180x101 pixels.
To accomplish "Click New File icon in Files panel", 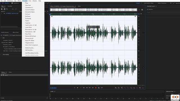I will (7, 9).
